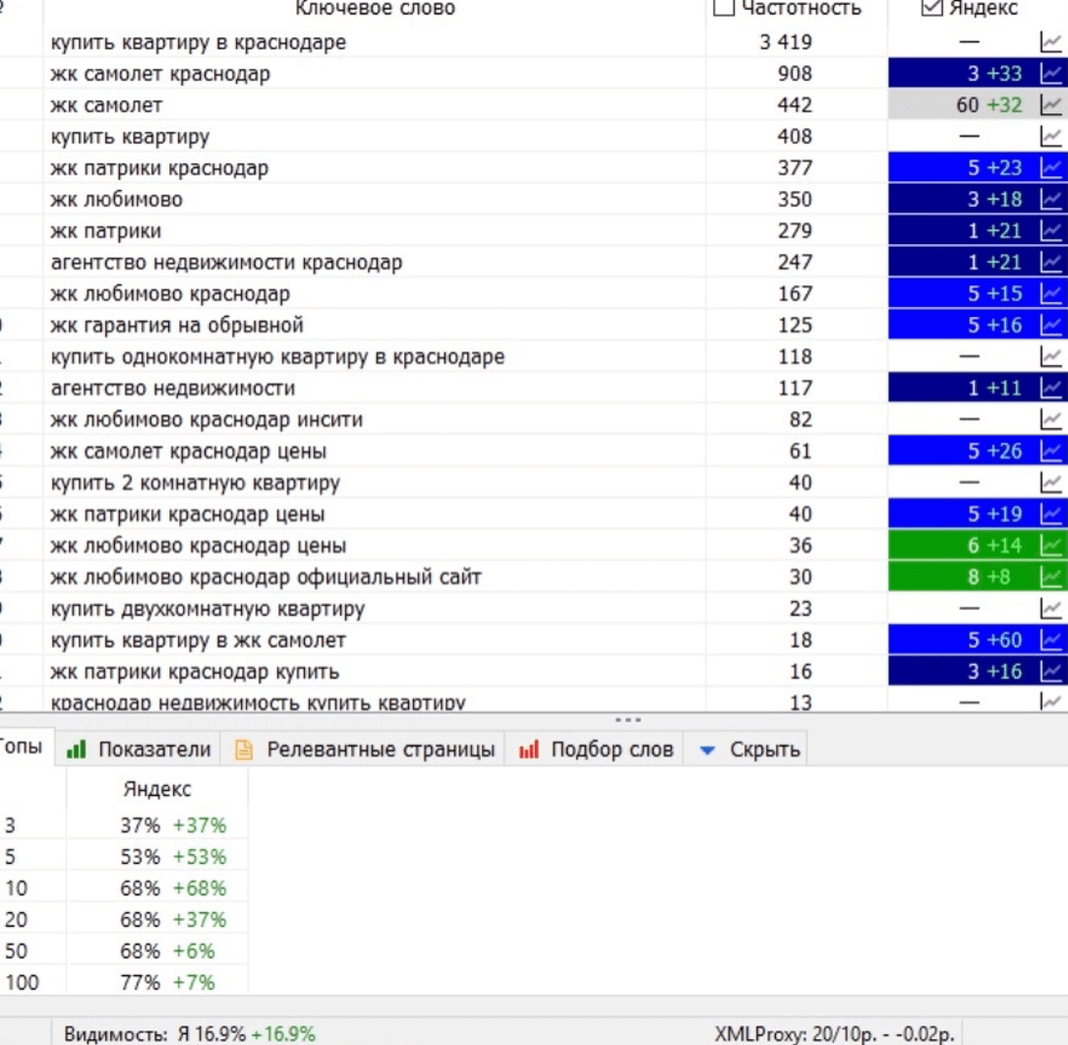
Task: Click the panel splitter dots handle
Action: click(627, 720)
